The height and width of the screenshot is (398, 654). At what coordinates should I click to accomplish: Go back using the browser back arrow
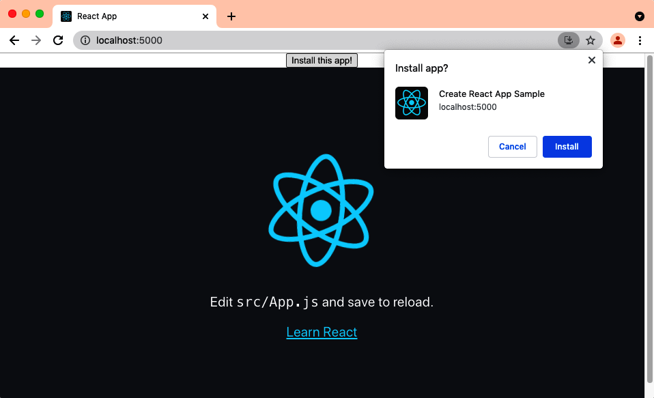pyautogui.click(x=14, y=40)
